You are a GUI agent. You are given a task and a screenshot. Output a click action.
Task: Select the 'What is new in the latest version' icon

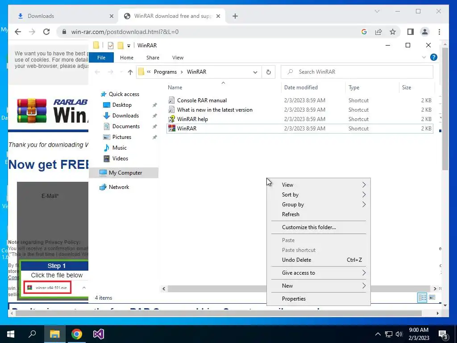point(172,110)
